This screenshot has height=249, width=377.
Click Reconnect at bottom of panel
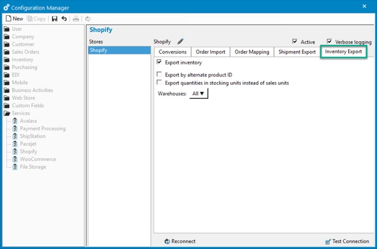[180, 241]
